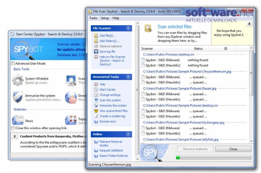Click the Basic Tools heading in Start Center
261x173 pixels.
click(21, 69)
